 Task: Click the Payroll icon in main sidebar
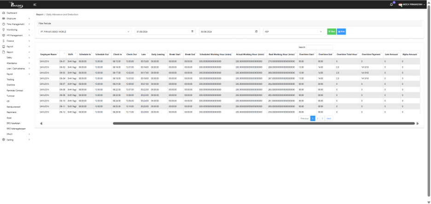click(x=3, y=46)
